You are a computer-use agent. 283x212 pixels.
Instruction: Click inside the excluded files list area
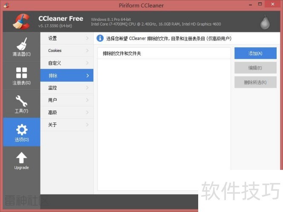[x=164, y=124]
